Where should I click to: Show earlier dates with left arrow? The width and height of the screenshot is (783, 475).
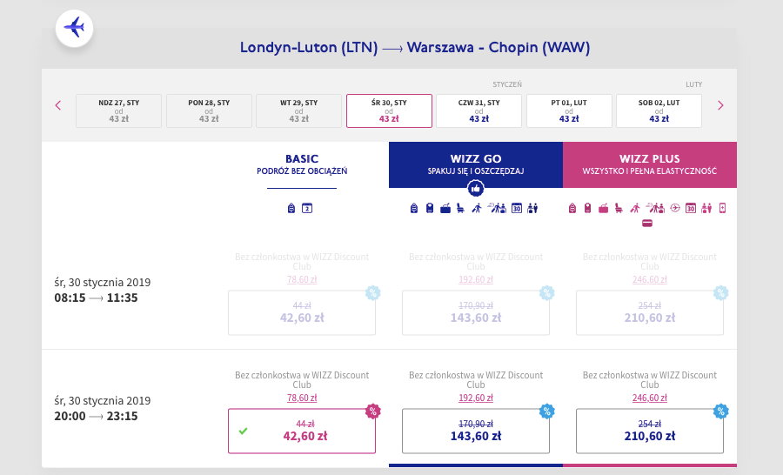click(58, 105)
